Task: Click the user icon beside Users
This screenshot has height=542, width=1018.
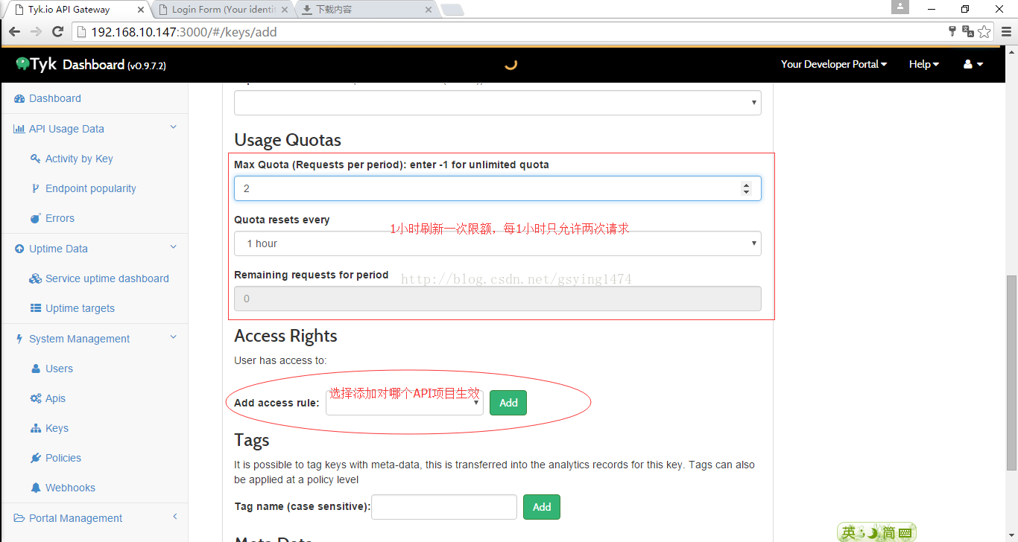Action: point(36,369)
